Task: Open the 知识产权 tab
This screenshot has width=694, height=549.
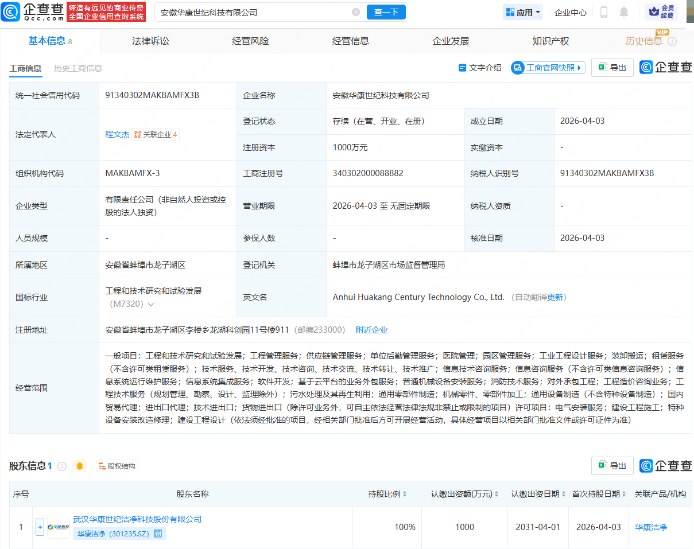Action: tap(550, 41)
